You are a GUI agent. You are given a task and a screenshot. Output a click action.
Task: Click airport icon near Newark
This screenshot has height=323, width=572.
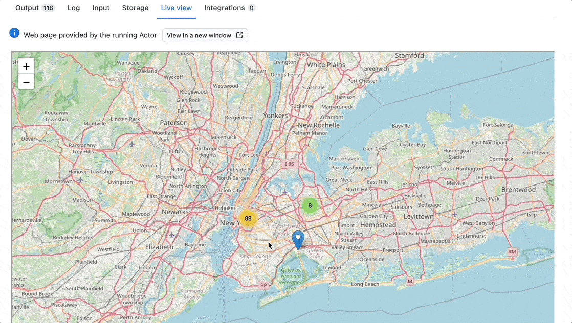[x=172, y=235]
